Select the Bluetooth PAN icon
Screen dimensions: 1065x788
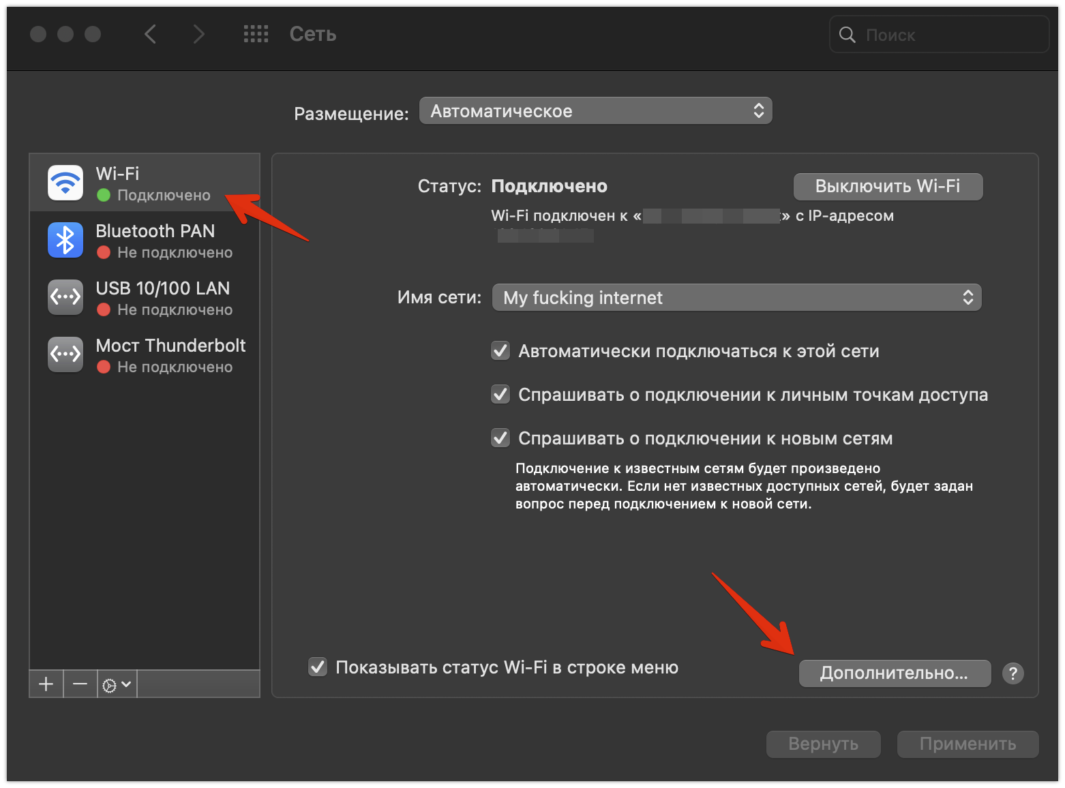65,240
